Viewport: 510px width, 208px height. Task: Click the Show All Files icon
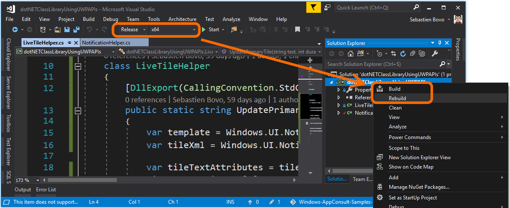[x=422, y=53]
